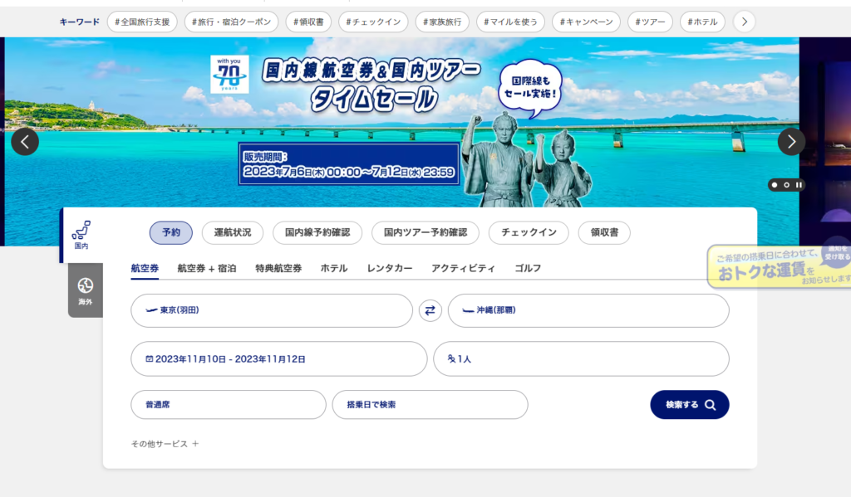
Task: Click the #マイルを使う keyword tag
Action: tap(510, 22)
